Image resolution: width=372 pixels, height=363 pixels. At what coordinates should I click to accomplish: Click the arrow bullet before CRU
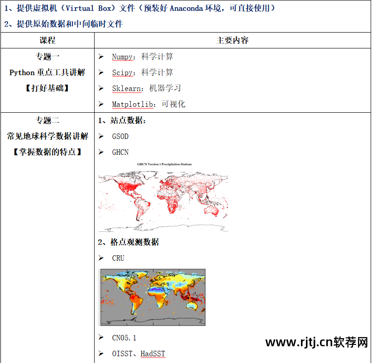coord(101,258)
